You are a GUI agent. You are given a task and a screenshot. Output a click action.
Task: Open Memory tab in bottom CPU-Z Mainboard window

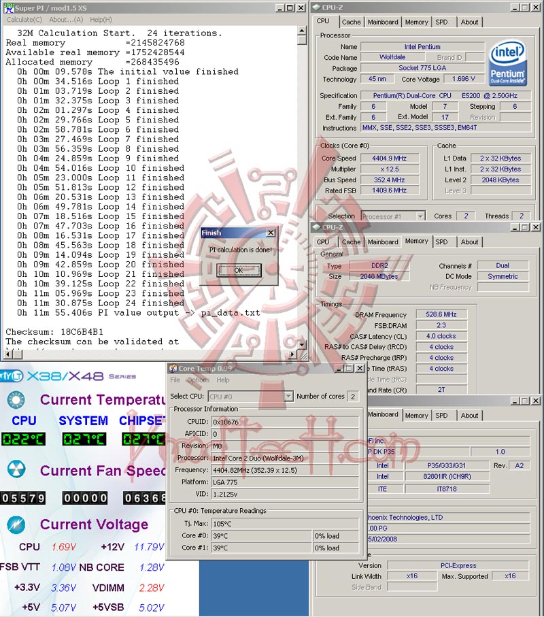(x=417, y=416)
